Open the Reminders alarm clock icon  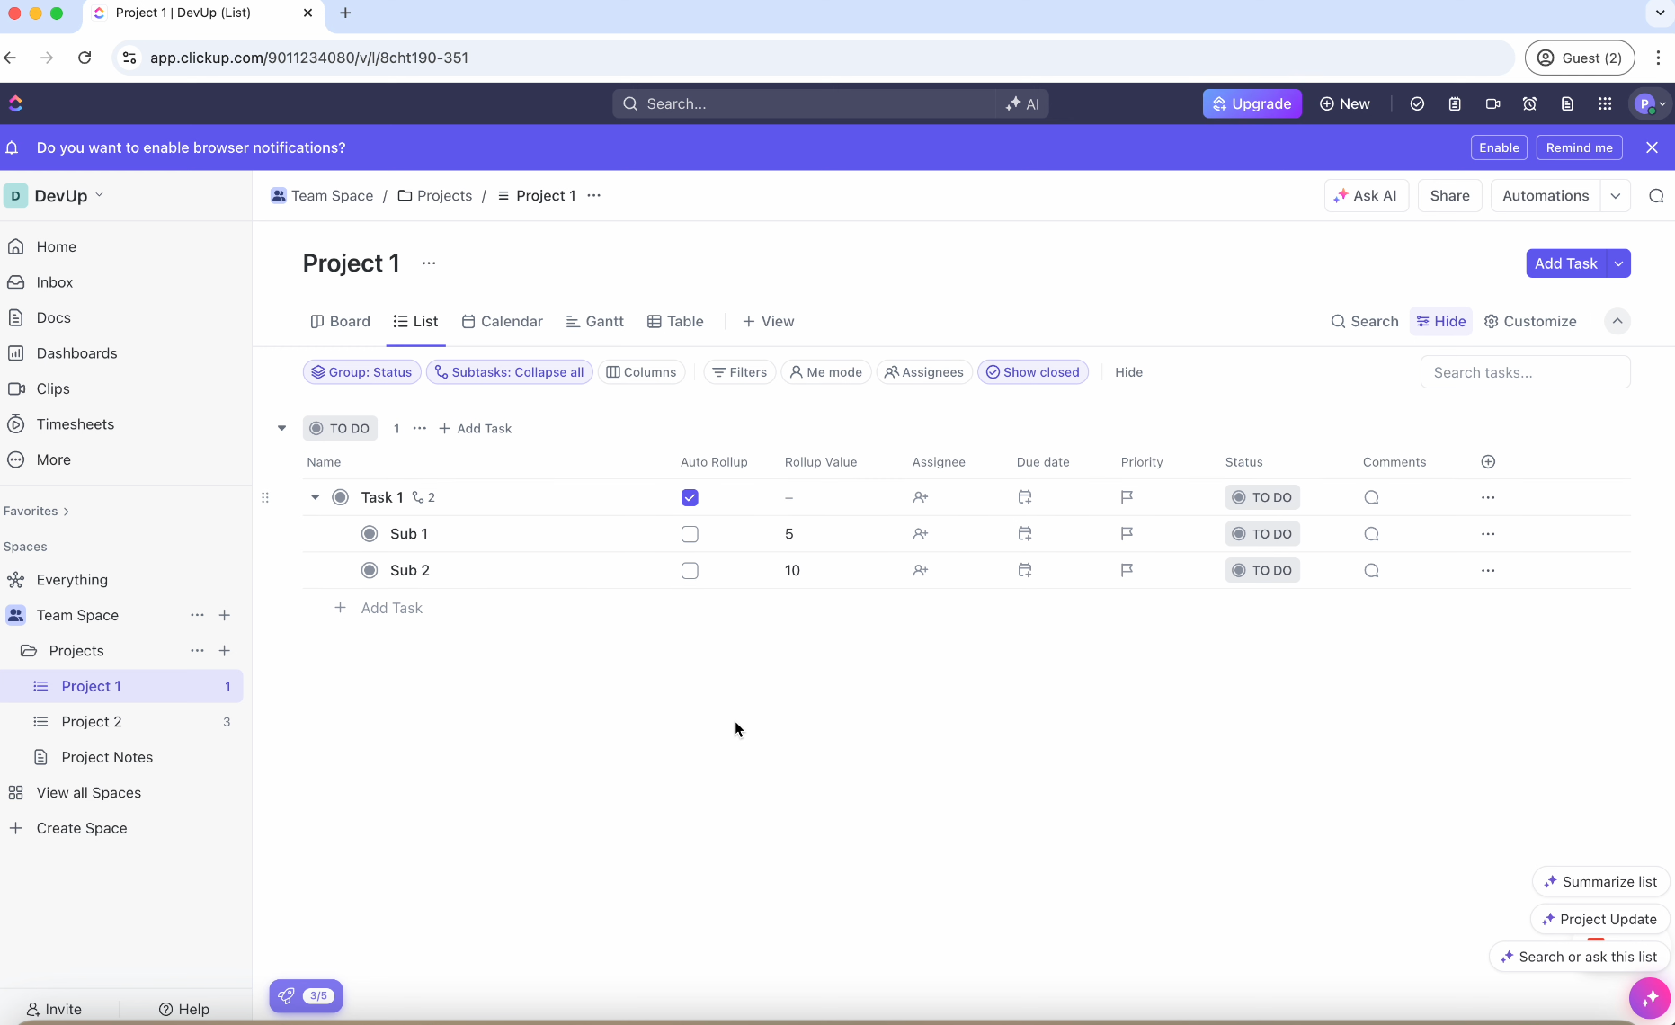[1530, 103]
